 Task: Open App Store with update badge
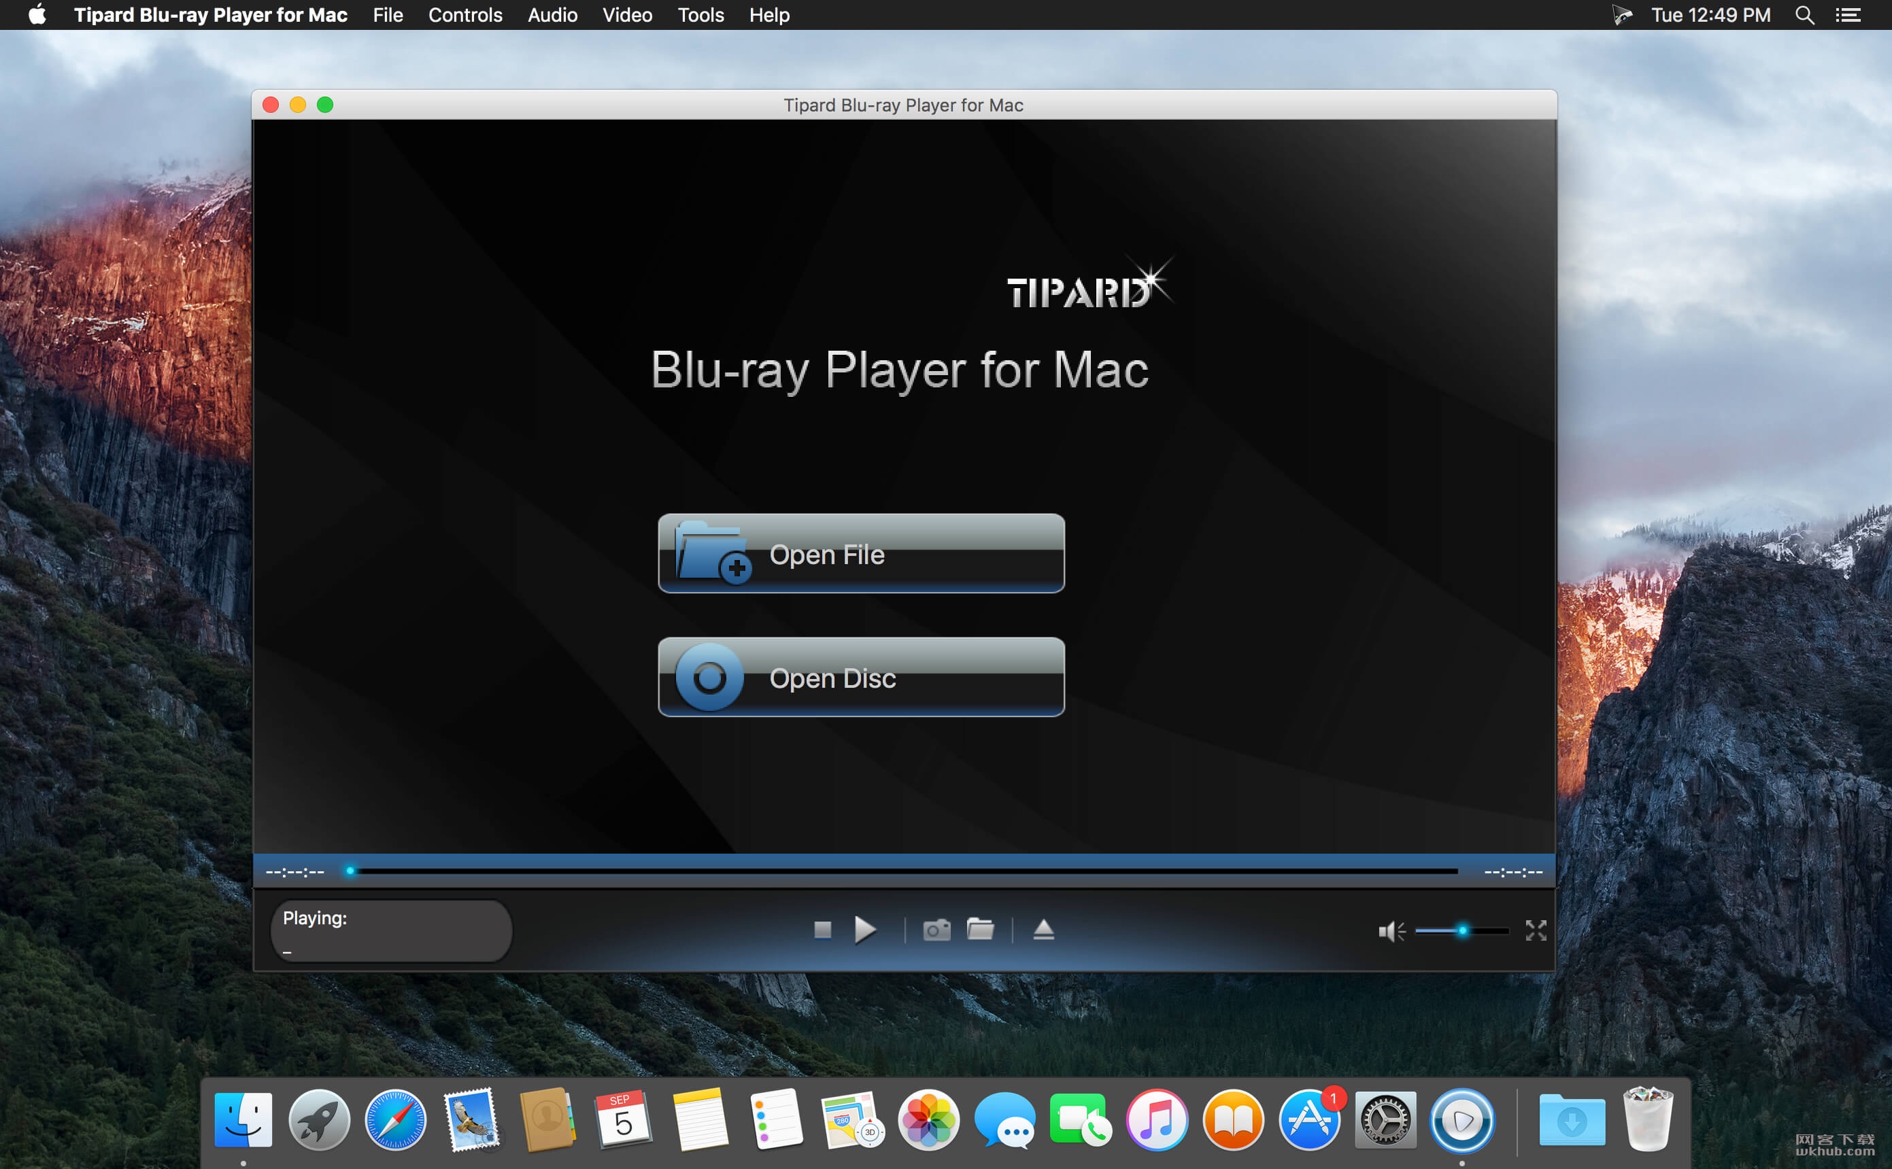pos(1310,1119)
